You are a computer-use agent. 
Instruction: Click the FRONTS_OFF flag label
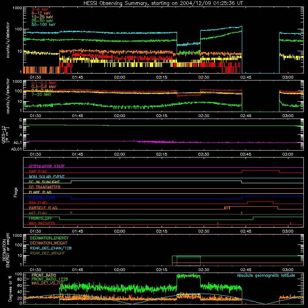pyautogui.click(x=40, y=218)
